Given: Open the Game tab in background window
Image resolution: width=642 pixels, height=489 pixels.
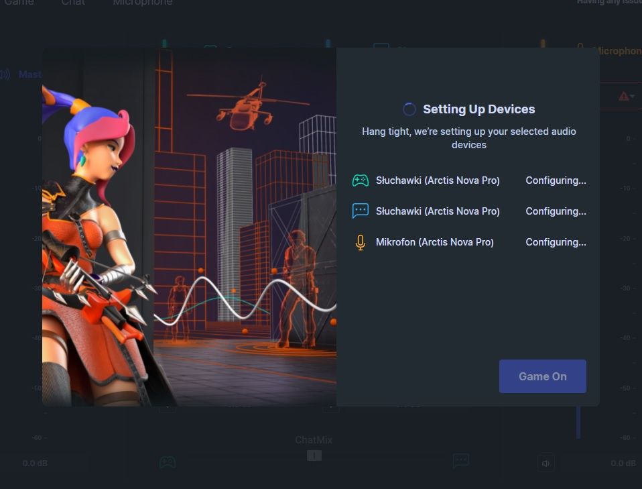Looking at the screenshot, I should pos(19,2).
